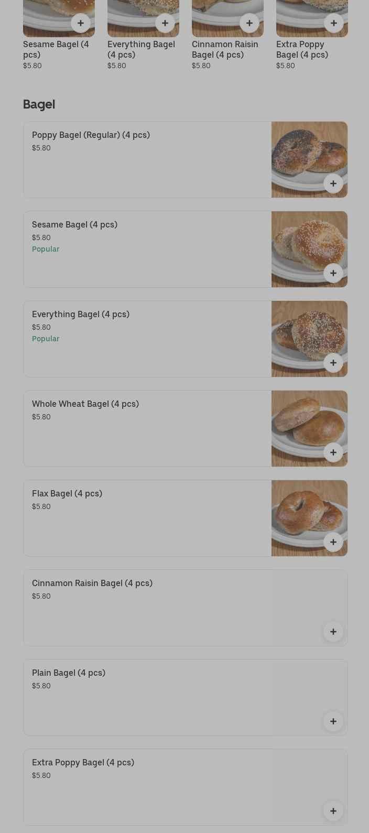
Task: Add Plain Bagel (4 pcs) to cart
Action: [333, 721]
